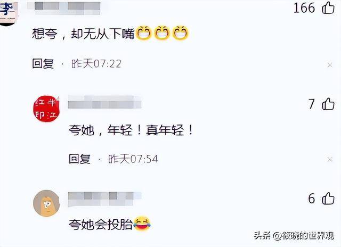Open blurred username above 夸她，年轻

pos(104,102)
